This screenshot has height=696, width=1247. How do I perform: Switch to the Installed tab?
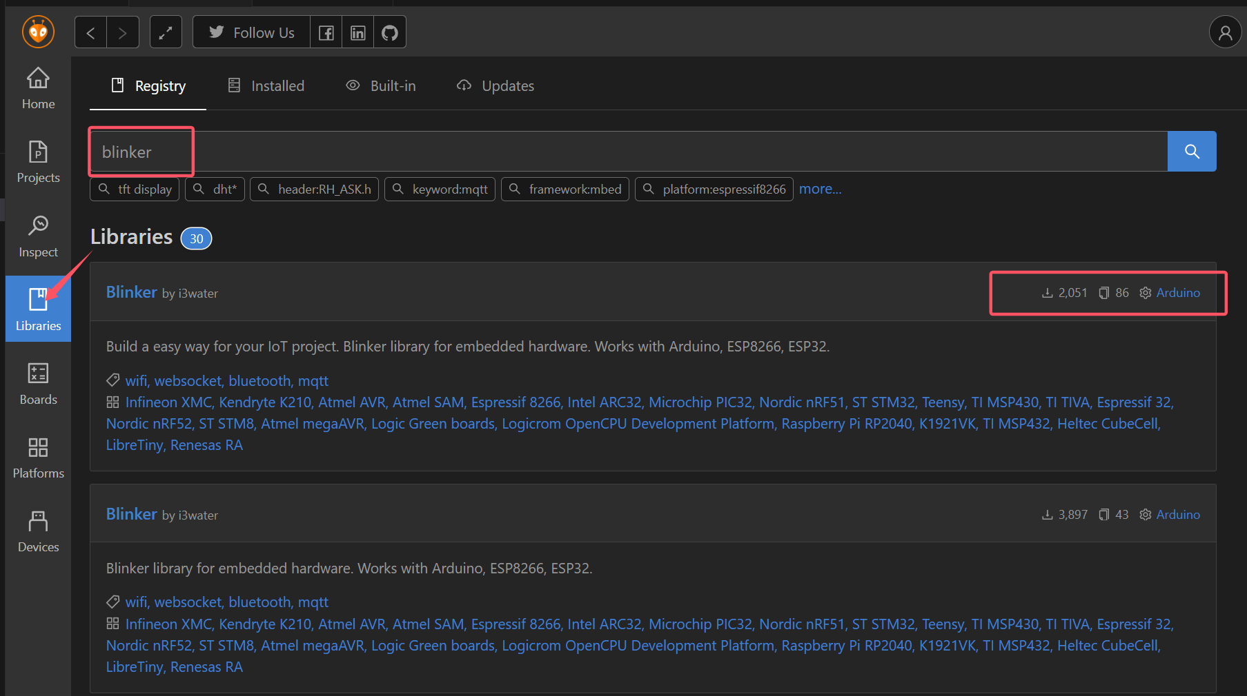tap(266, 85)
